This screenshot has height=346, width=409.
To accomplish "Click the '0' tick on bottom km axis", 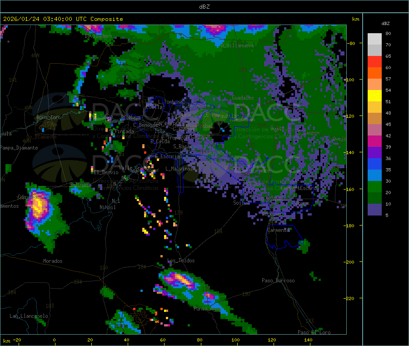I will [x=54, y=340].
